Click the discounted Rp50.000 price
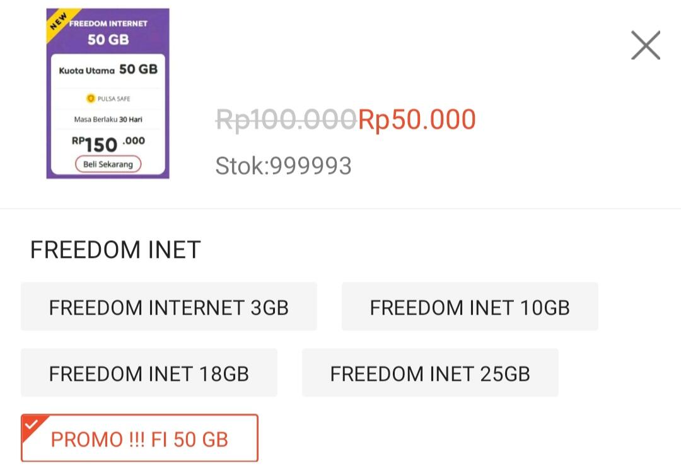This screenshot has width=681, height=471. (416, 119)
